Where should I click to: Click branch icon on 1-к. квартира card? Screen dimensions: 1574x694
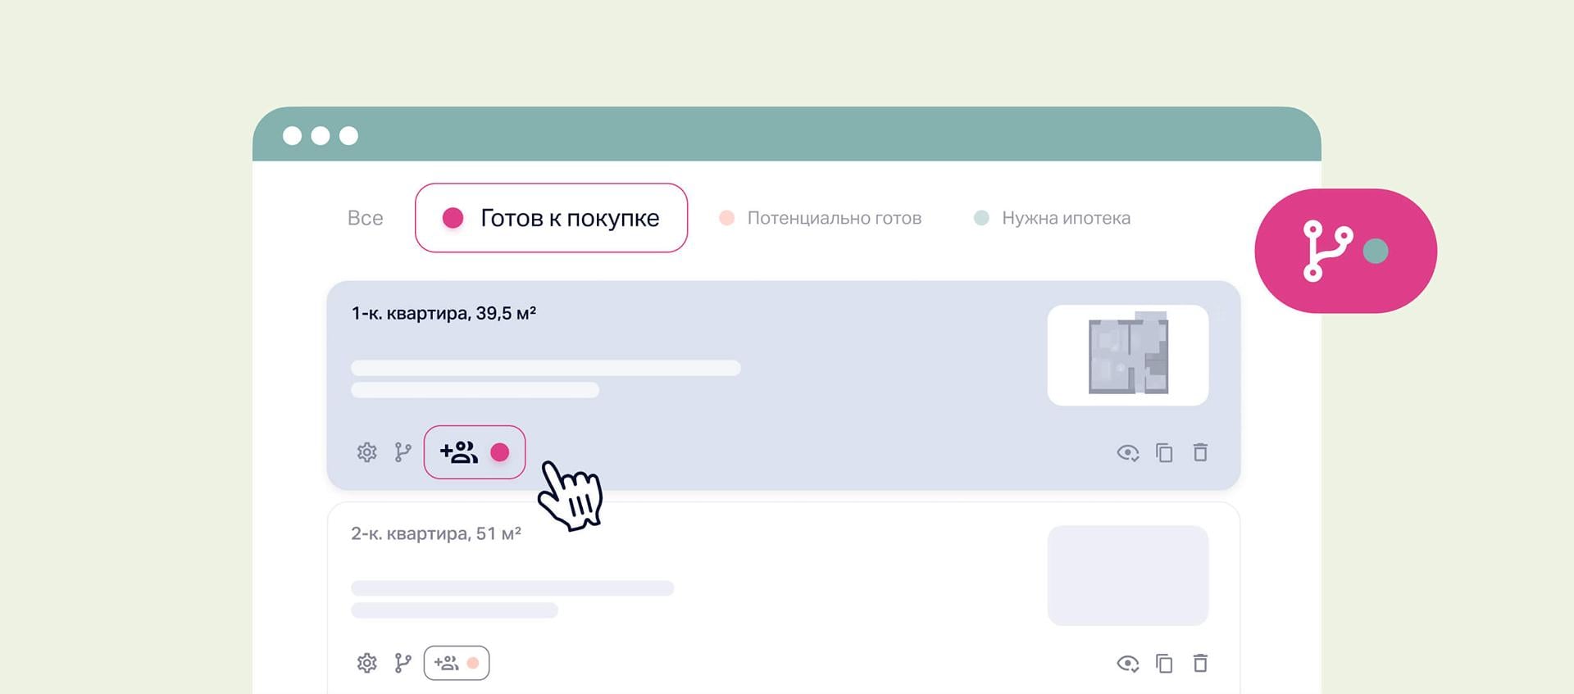[403, 452]
